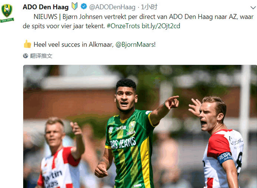Open the ADO Den Haag profile avatar

7,13
